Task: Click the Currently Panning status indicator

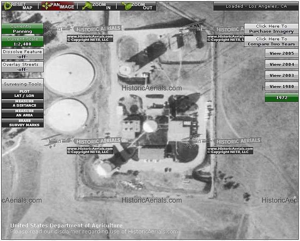Action: click(22, 28)
